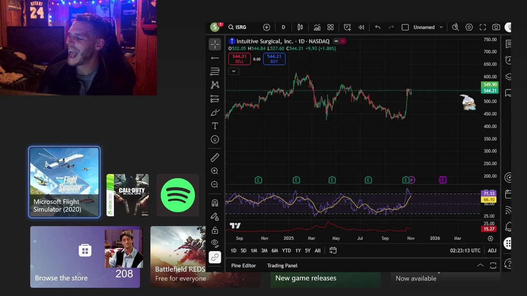Select the Text annotation tool
Screen dimensions: 527x296
point(215,126)
